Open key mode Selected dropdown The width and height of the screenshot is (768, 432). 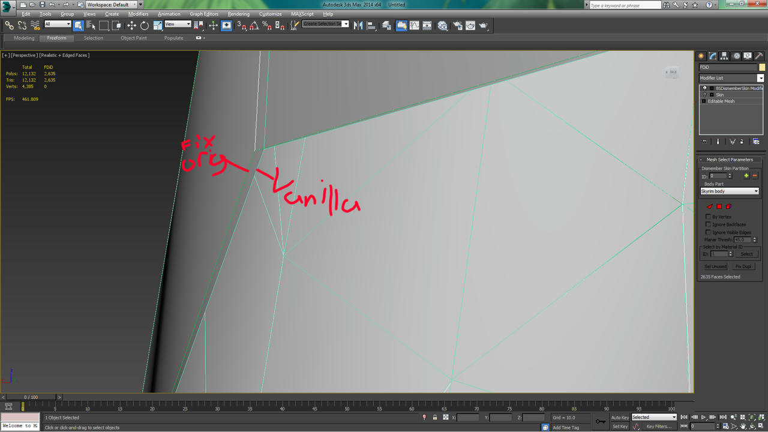point(654,417)
